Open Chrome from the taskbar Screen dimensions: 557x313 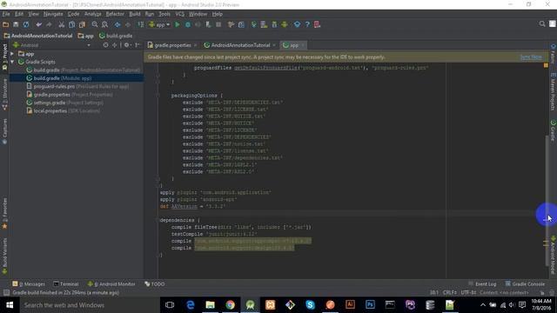230,305
